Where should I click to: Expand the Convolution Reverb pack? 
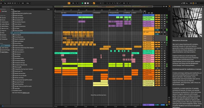coord(11,22)
